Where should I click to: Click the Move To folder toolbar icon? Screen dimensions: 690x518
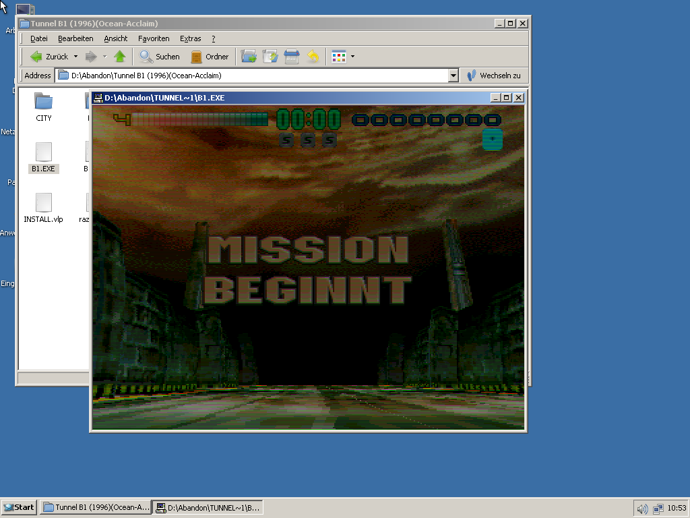pyautogui.click(x=249, y=57)
